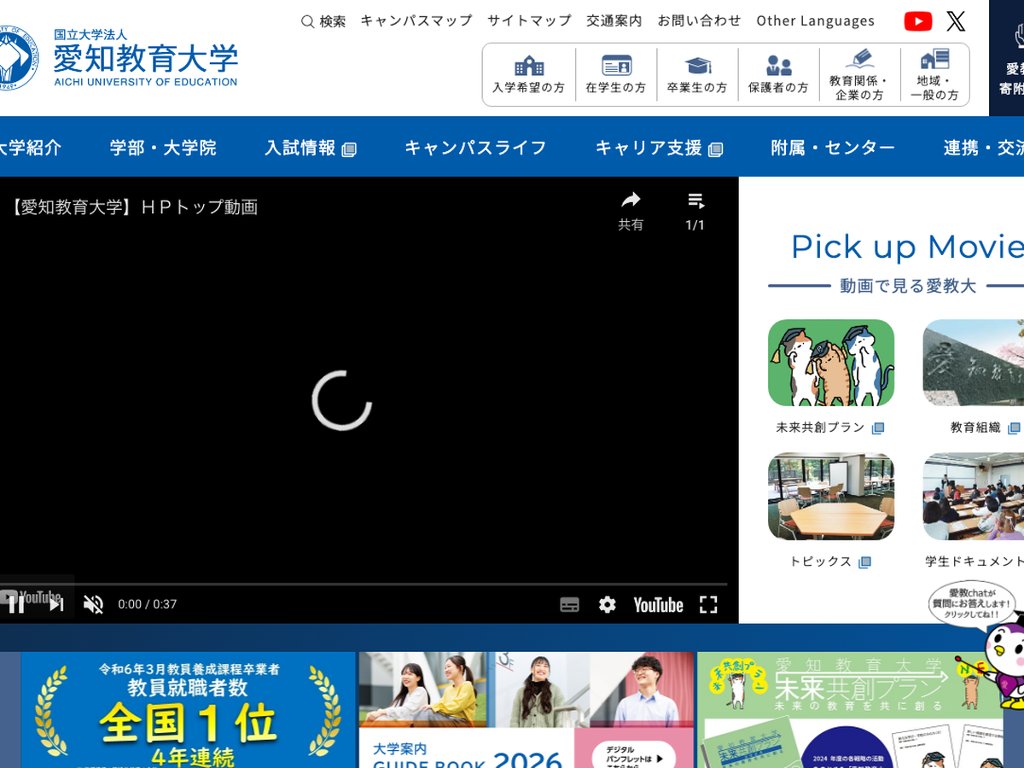Image resolution: width=1024 pixels, height=768 pixels.
Task: Open the 未来共創プラン cat thumbnail
Action: pos(830,363)
